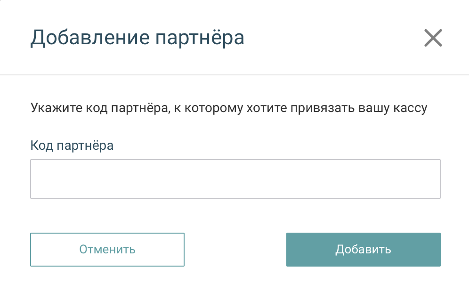This screenshot has width=469, height=292.
Task: Cancel adding a partner
Action: point(107,250)
